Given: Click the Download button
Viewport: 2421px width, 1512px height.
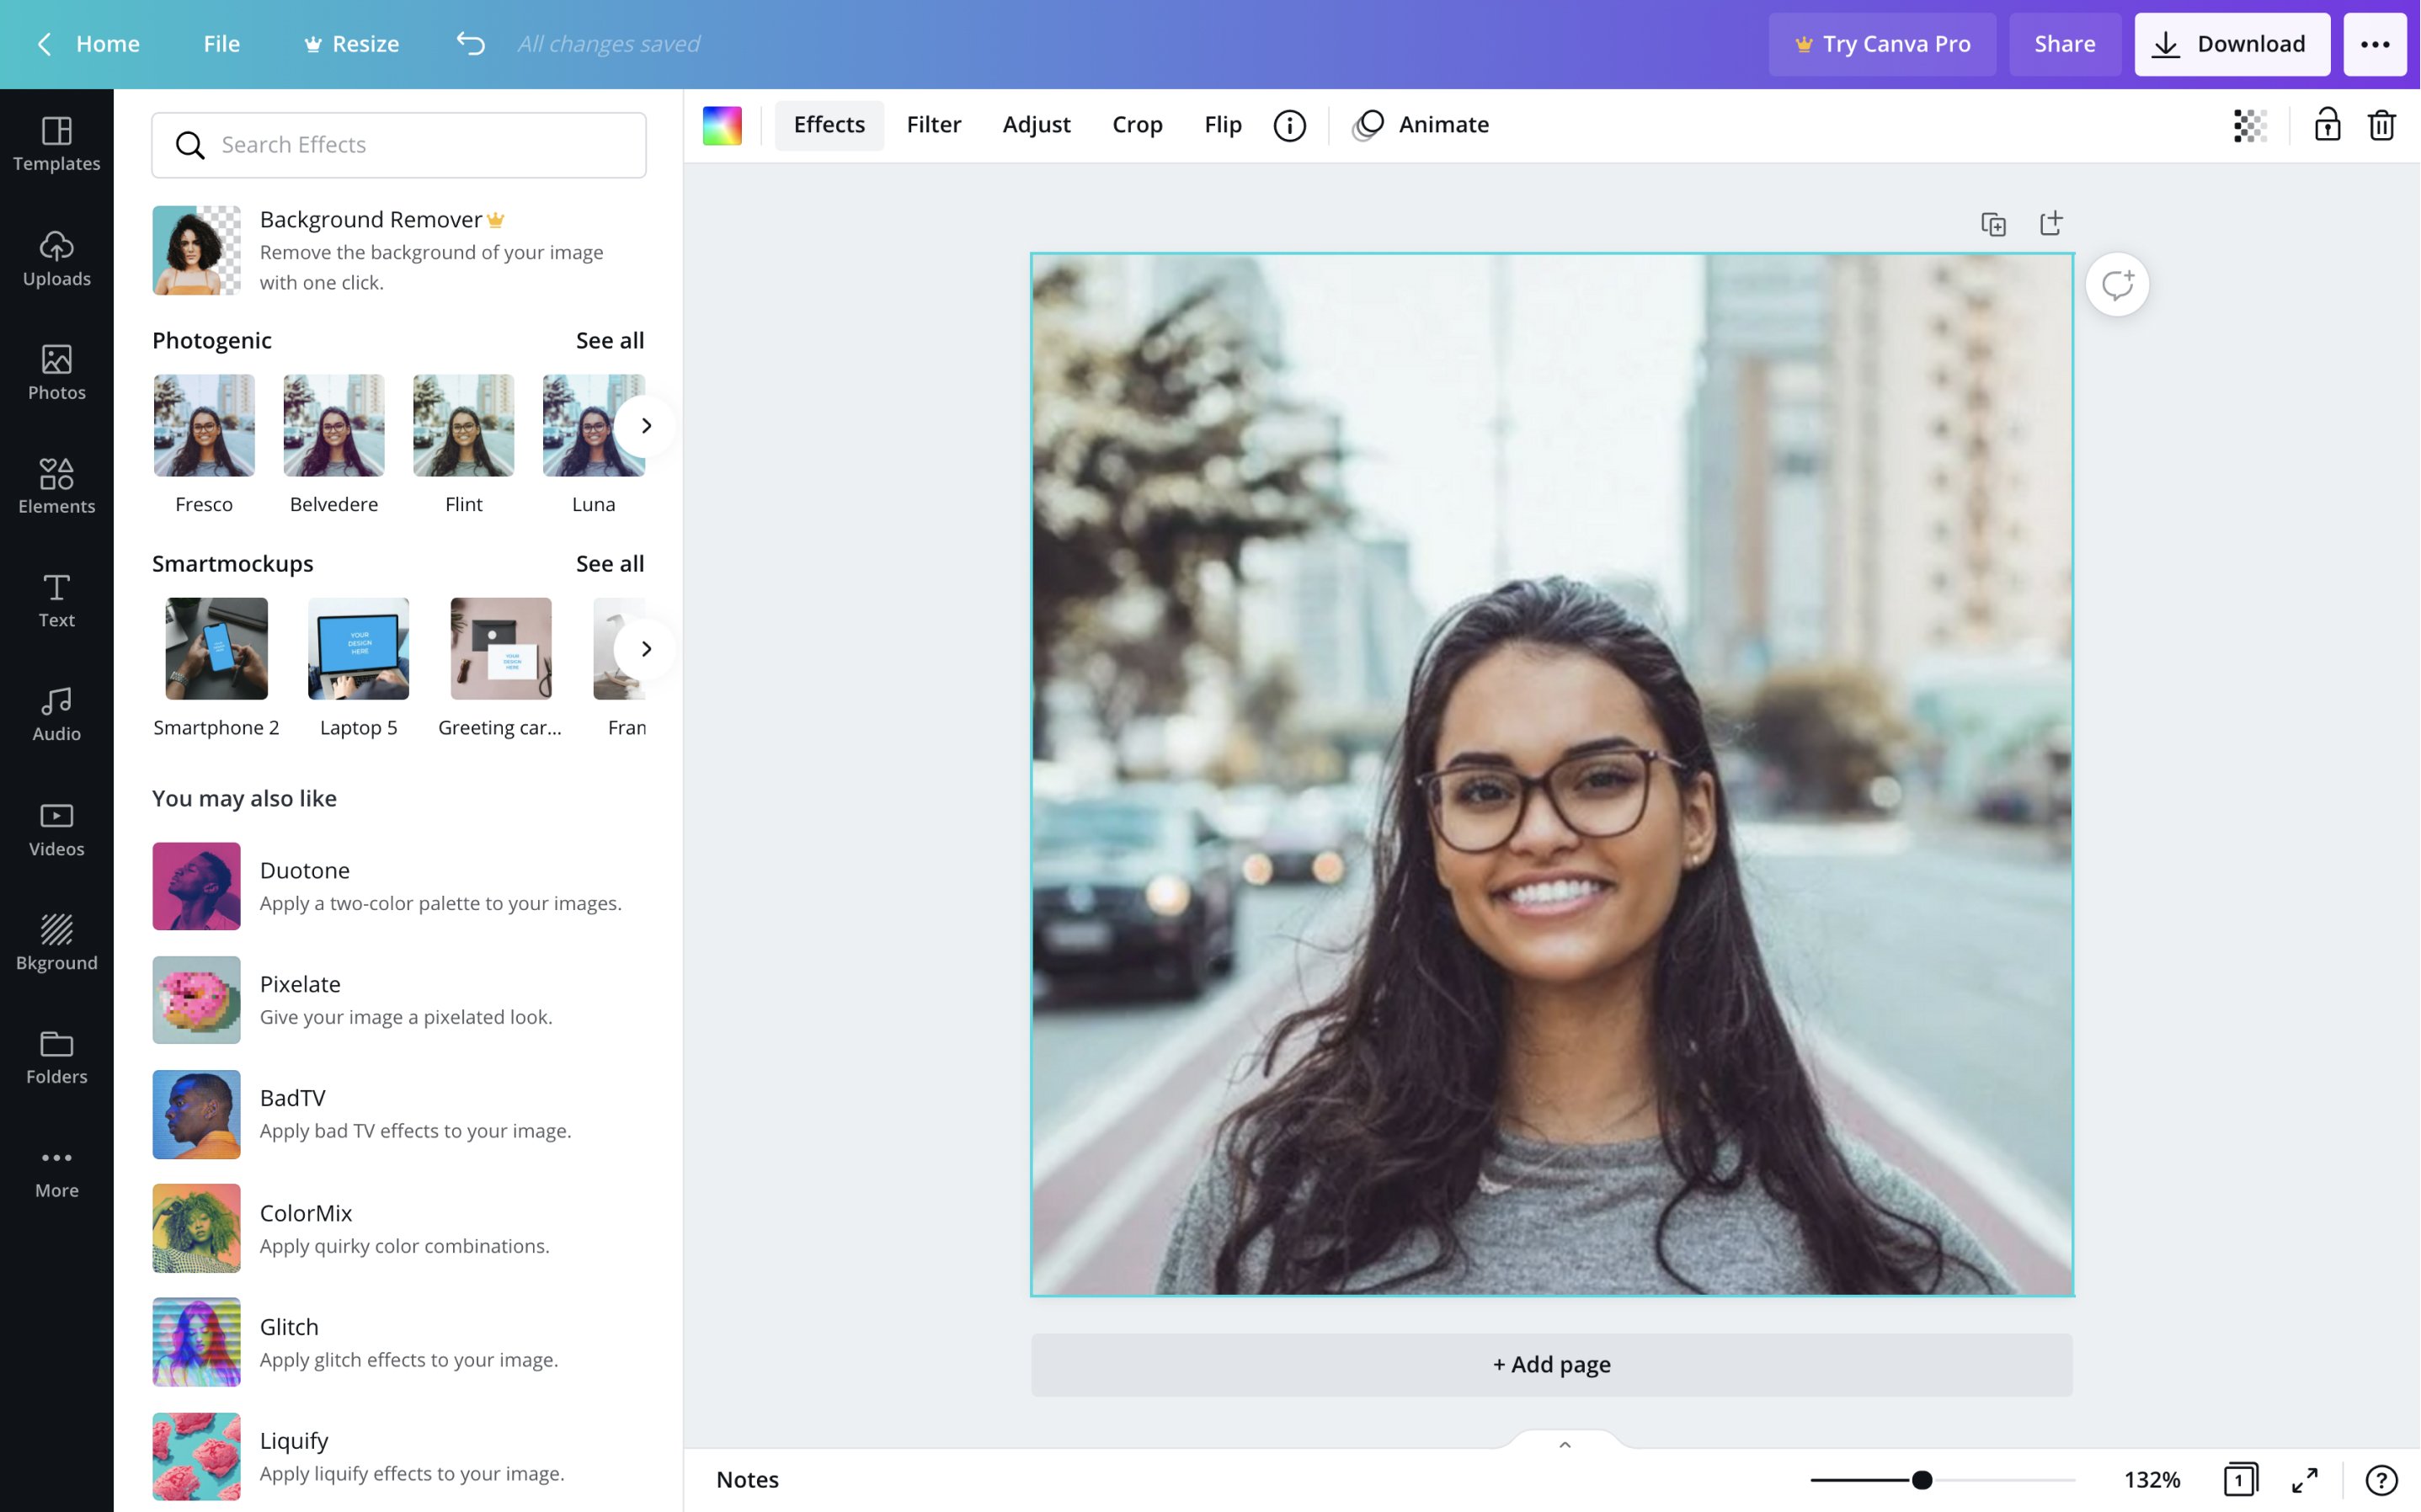Looking at the screenshot, I should (2233, 44).
